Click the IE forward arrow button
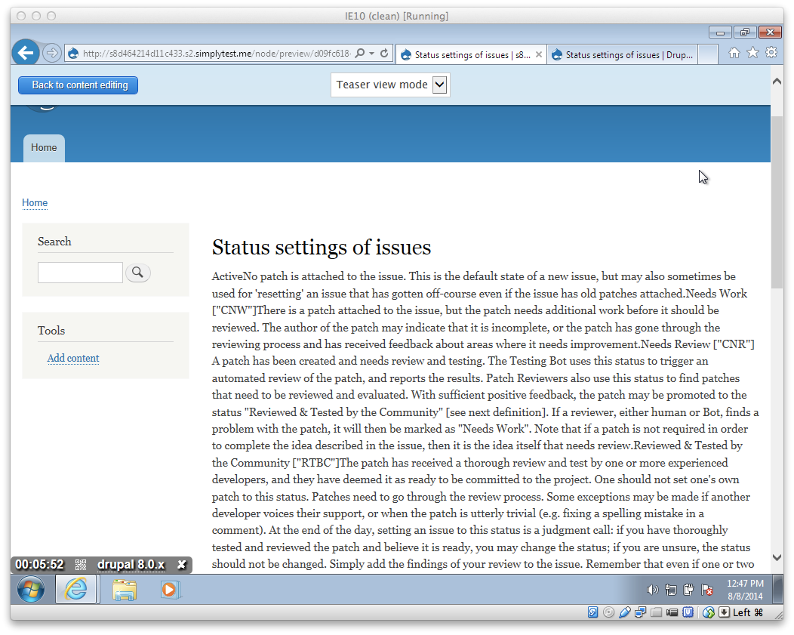The image size is (794, 635). click(51, 53)
